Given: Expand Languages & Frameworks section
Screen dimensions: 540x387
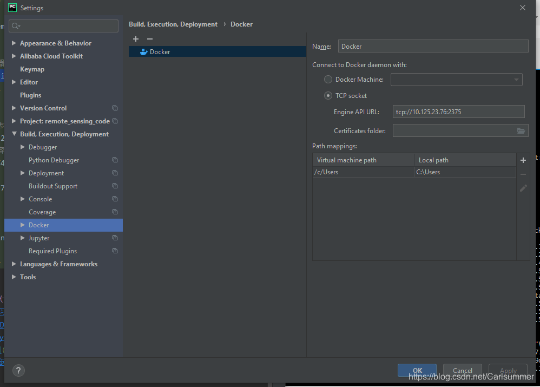Looking at the screenshot, I should click(14, 264).
